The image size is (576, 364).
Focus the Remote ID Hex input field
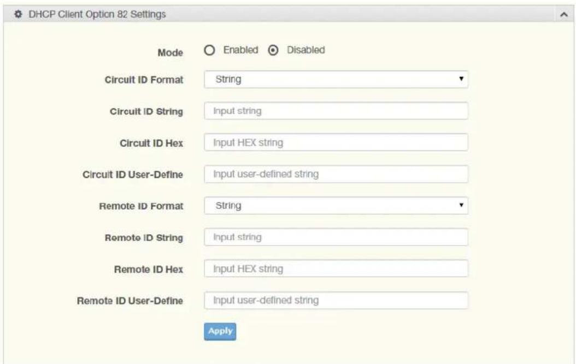pos(336,268)
